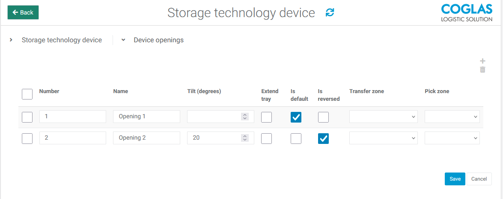
Task: Click the COGLAS Logistic Solution logo
Action: [x=466, y=13]
